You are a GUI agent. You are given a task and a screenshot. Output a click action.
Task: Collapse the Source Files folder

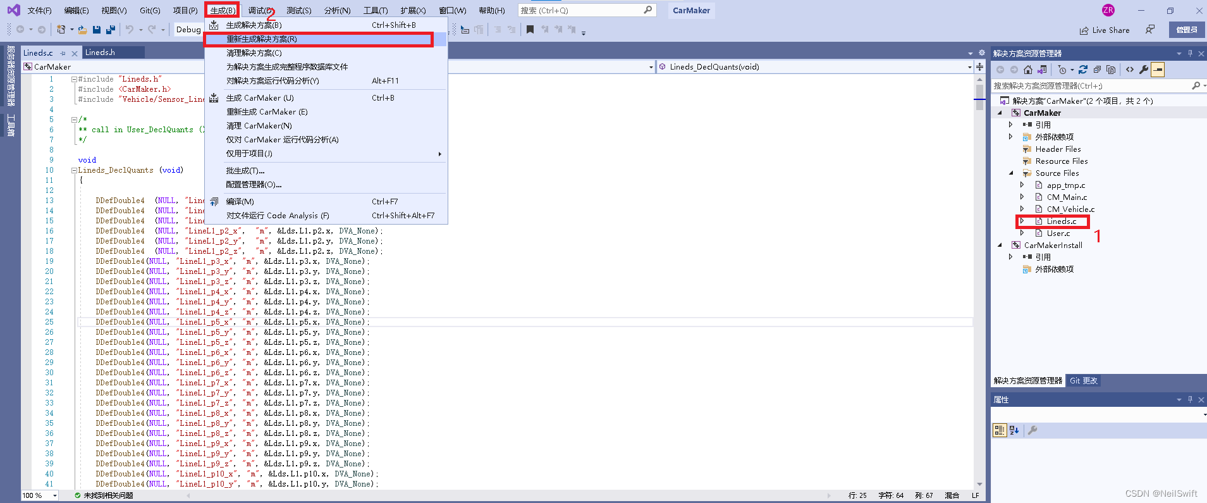click(x=1010, y=173)
